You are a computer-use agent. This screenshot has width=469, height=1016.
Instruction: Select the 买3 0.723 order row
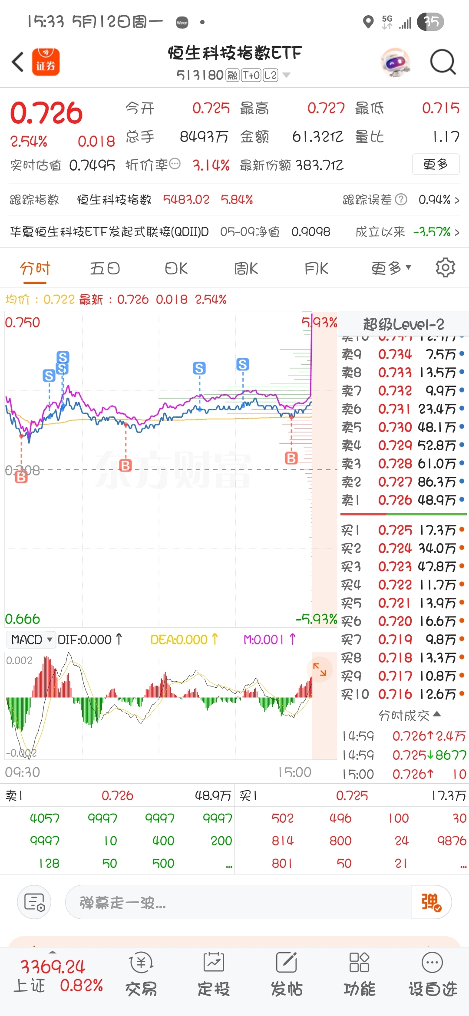[403, 567]
